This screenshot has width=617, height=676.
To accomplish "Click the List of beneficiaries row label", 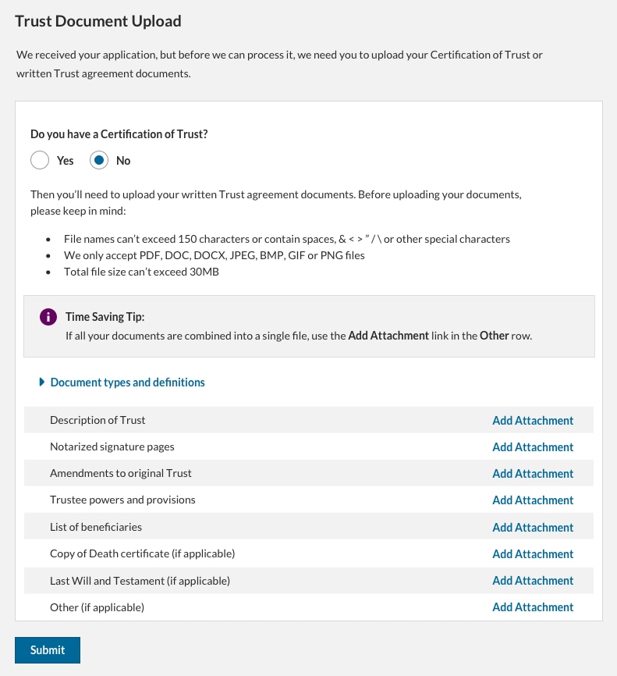I will pyautogui.click(x=96, y=527).
